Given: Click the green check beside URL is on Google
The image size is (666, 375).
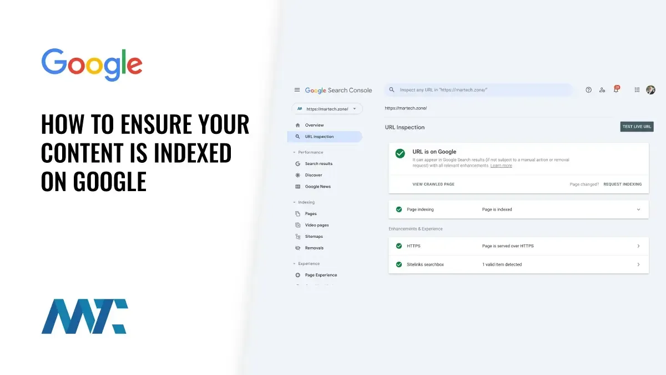Looking at the screenshot, I should pos(400,154).
